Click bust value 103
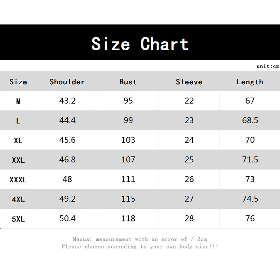The height and width of the screenshot is (280, 280). pyautogui.click(x=128, y=140)
